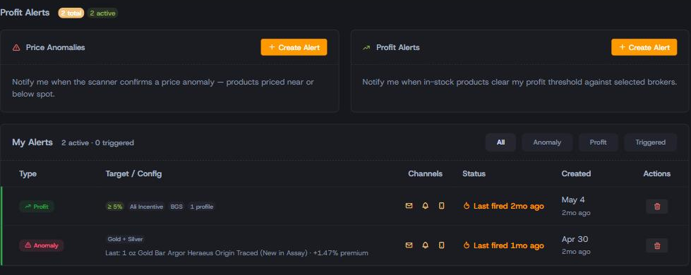Click the Created column header
This screenshot has height=275, width=691.
(x=576, y=173)
